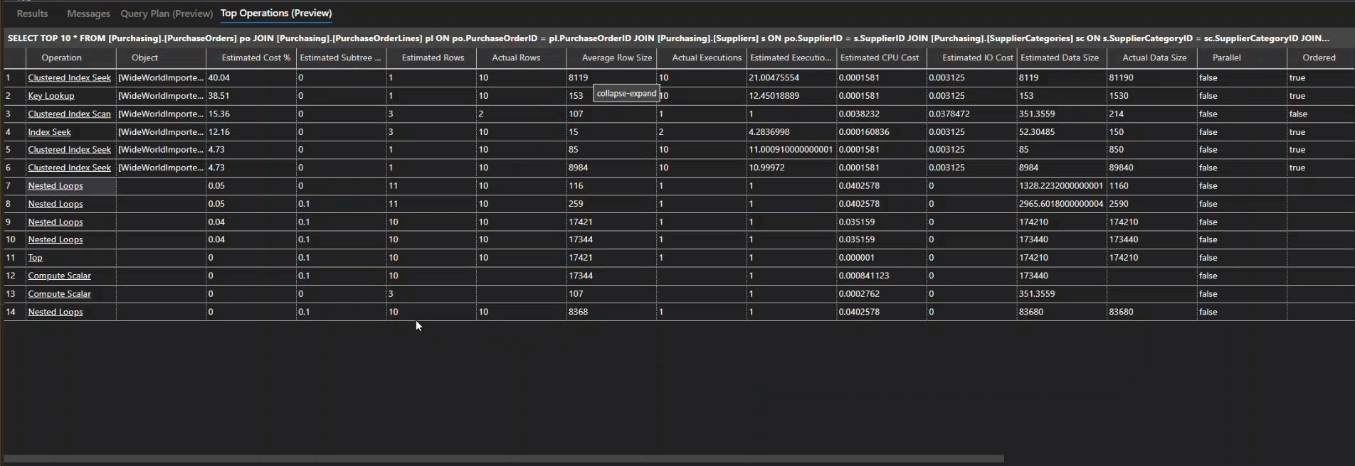Select the 0.0378472 IO cost cell
The image size is (1355, 466).
click(972, 114)
